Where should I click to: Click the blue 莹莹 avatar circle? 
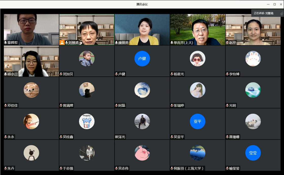tap(253, 153)
